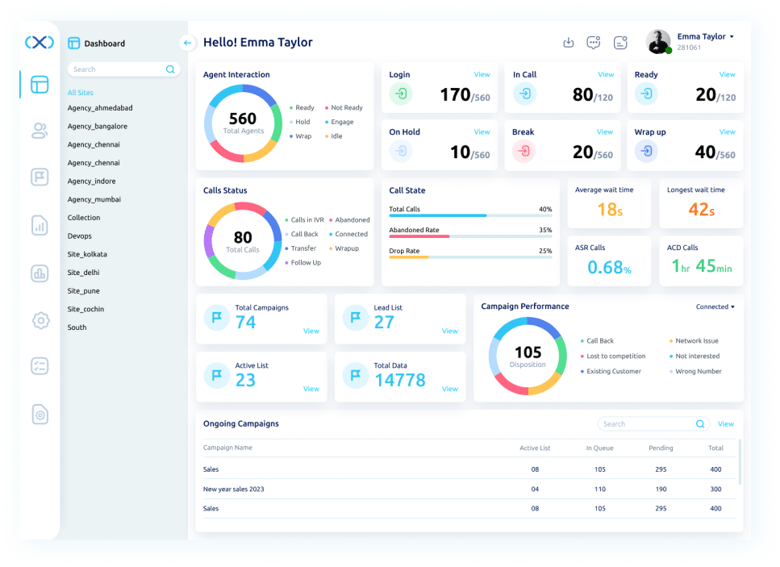The width and height of the screenshot is (780, 567).
Task: Click the download icon in header
Action: click(568, 43)
